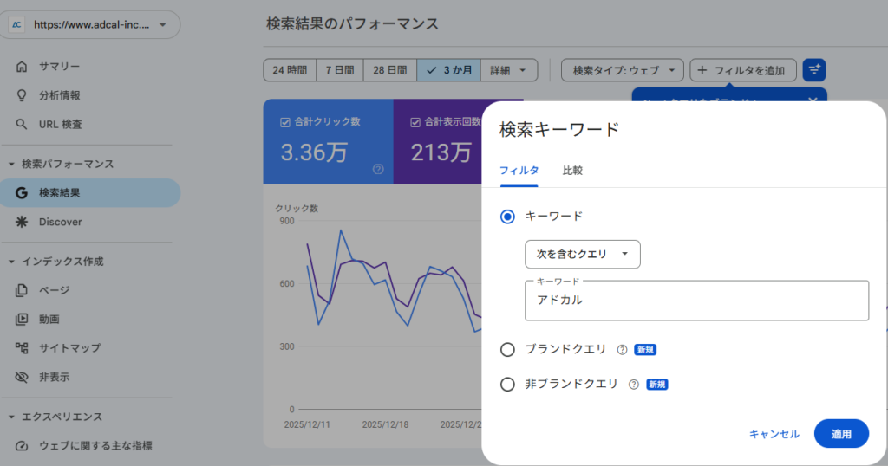888x466 pixels.
Task: Open the 検索タイプ: ウェブ dropdown
Action: point(623,70)
